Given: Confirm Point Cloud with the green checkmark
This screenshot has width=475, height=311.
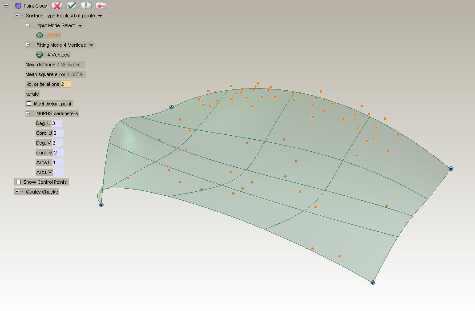Looking at the screenshot, I should (x=71, y=6).
